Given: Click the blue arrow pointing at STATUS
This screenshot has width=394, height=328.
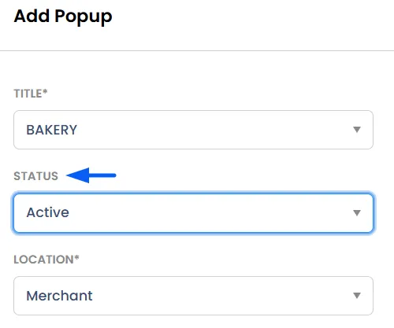Looking at the screenshot, I should coord(91,175).
